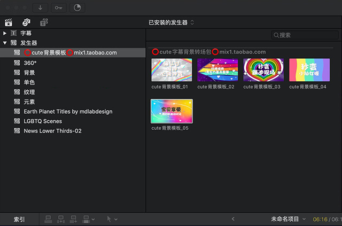Select the 字幕 category row
Viewport: 342px width, 226px height.
coord(73,33)
